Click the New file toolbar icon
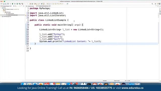The image size is (161, 91). tap(1, 4)
